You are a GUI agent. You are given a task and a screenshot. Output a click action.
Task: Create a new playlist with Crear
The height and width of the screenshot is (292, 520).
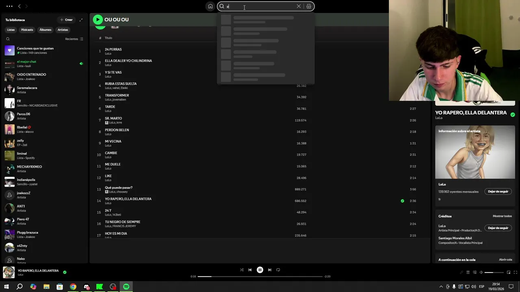coord(67,19)
